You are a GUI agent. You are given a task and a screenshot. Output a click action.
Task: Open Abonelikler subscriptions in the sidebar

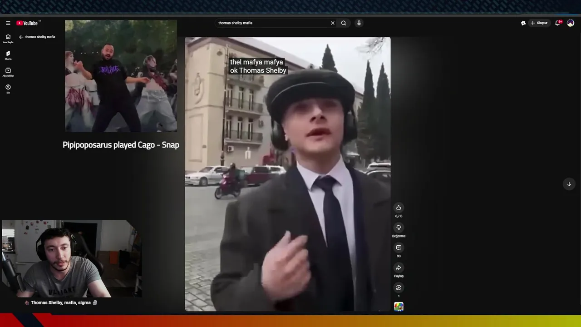8,72
